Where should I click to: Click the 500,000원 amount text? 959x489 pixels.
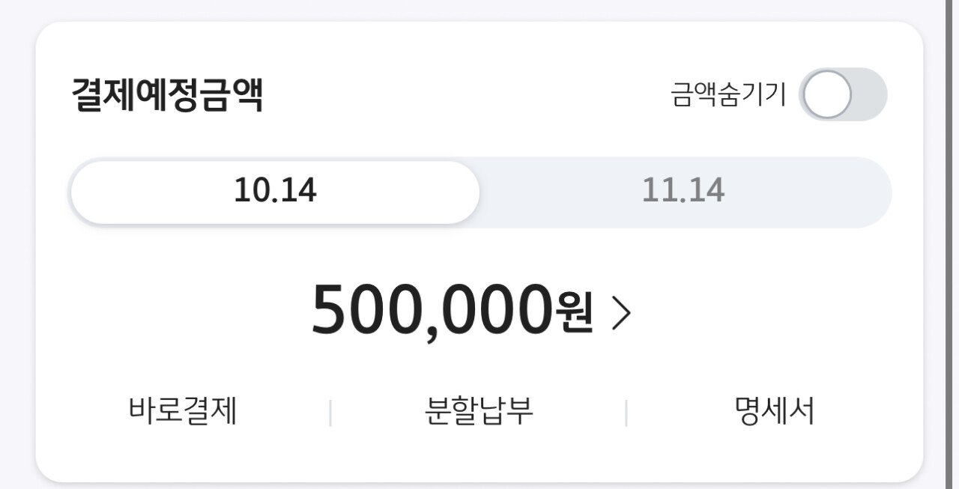453,310
